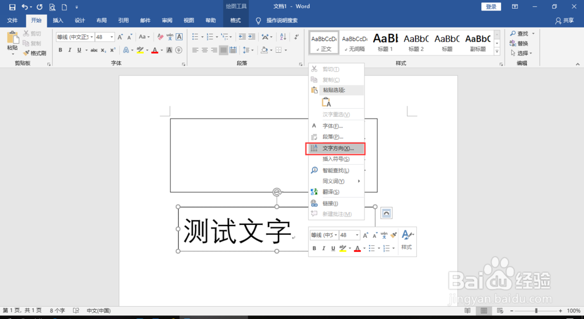Clear all formatting with the eraser icon
584x319 pixels.
[x=161, y=37]
